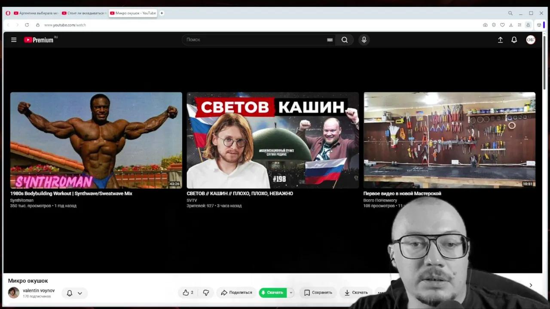The height and width of the screenshot is (309, 550).
Task: Click the 170 подписчиков subscriber count
Action: [x=37, y=297]
